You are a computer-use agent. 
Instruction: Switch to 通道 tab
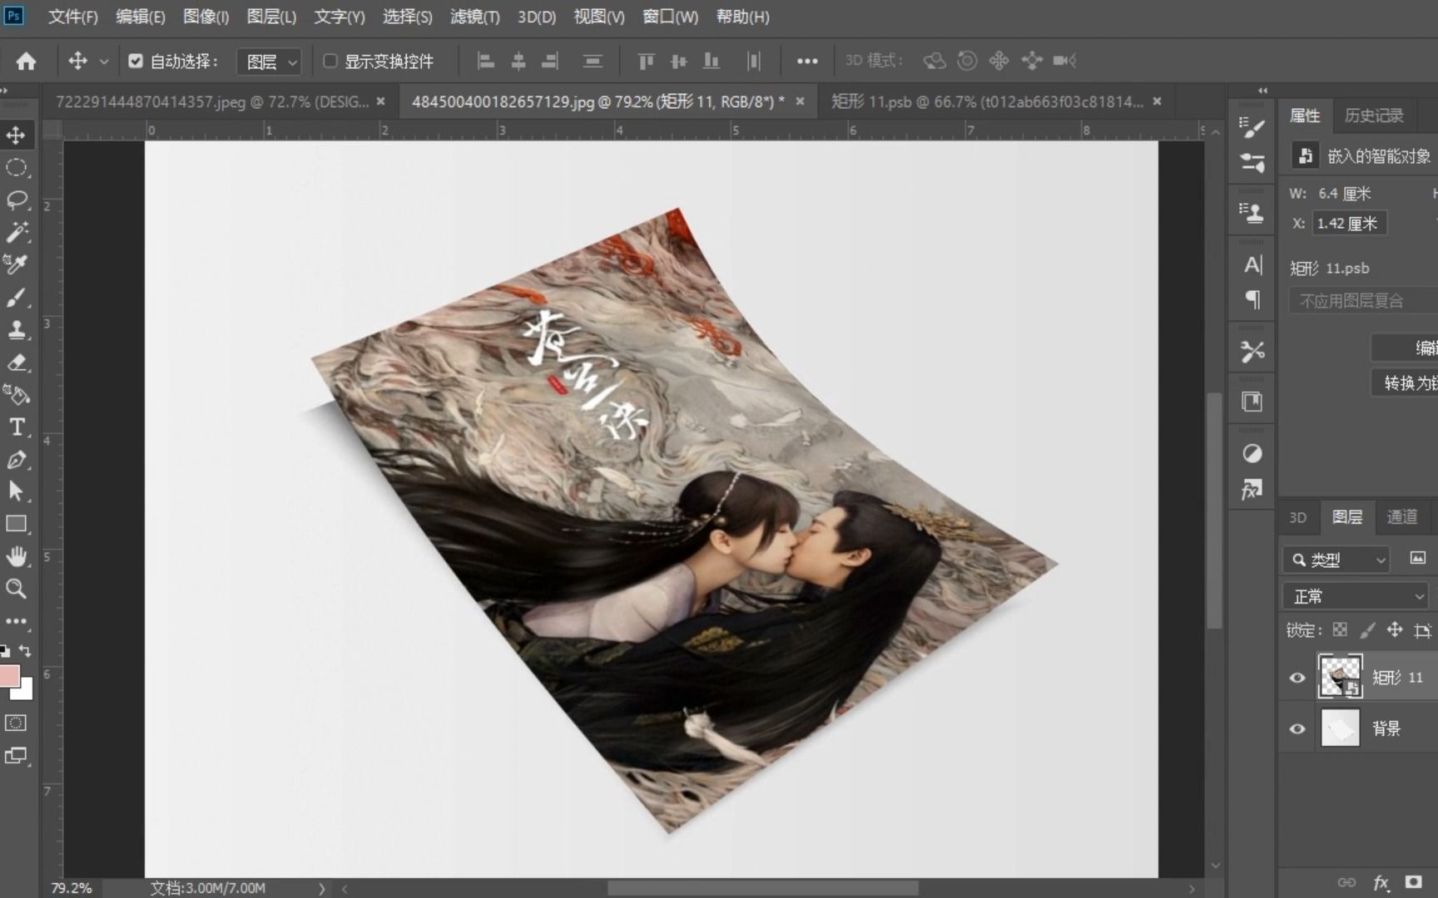1402,517
